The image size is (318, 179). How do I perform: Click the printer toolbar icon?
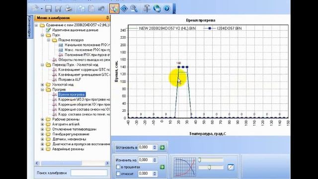(x=69, y=8)
